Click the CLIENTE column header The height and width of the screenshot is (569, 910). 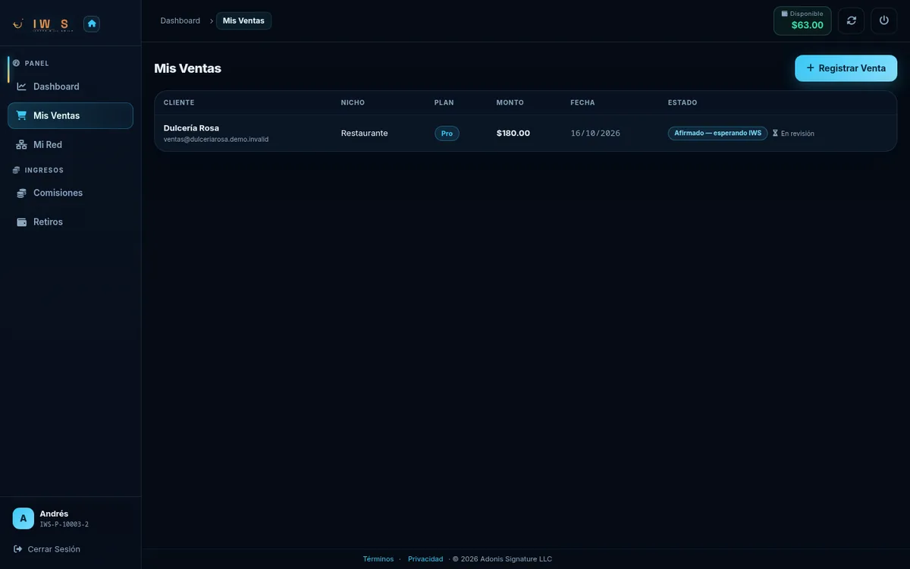tap(179, 102)
